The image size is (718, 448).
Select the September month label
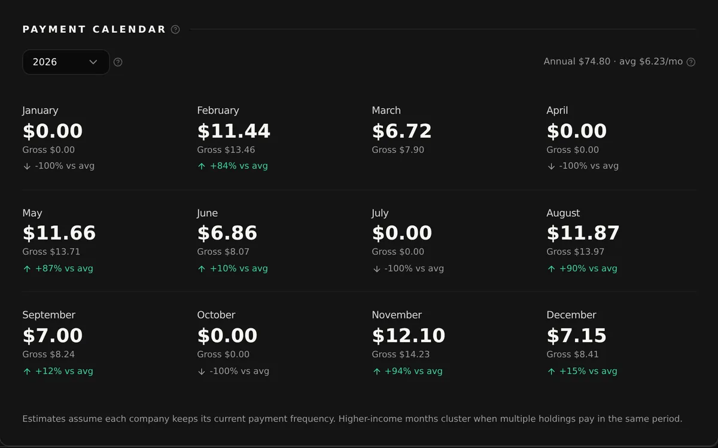[48, 315]
